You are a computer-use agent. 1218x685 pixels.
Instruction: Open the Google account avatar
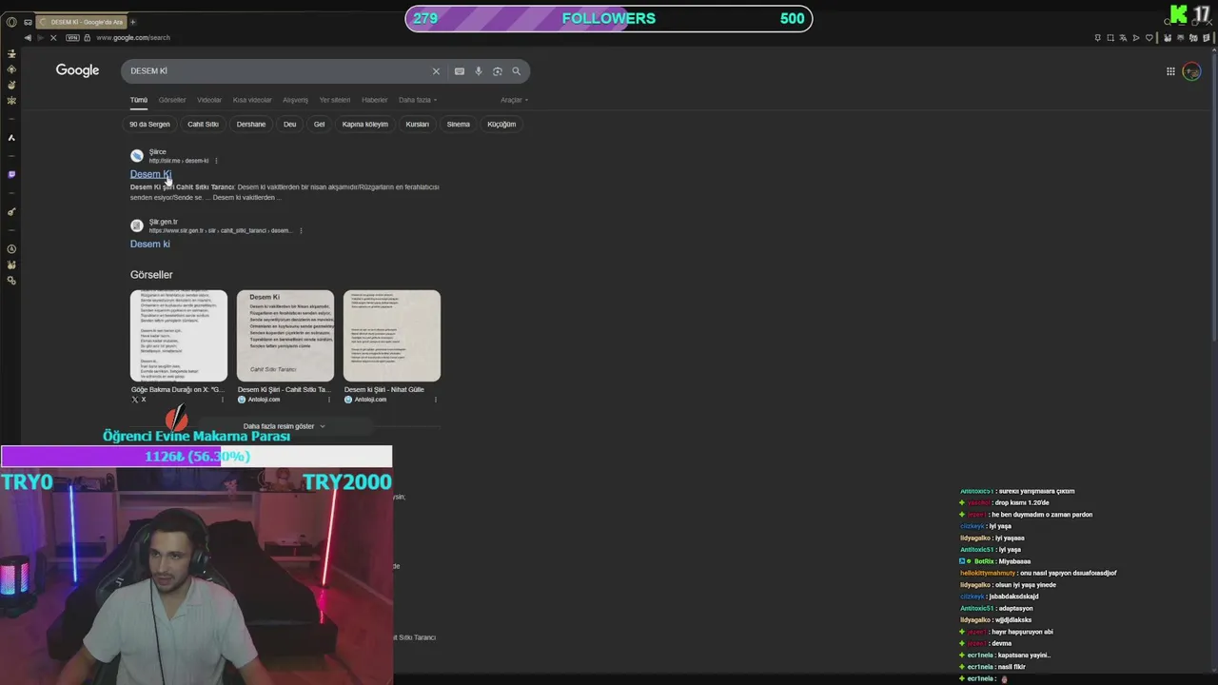coord(1191,71)
